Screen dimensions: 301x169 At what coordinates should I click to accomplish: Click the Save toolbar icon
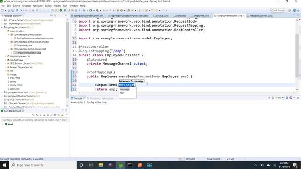[x=9, y=10]
